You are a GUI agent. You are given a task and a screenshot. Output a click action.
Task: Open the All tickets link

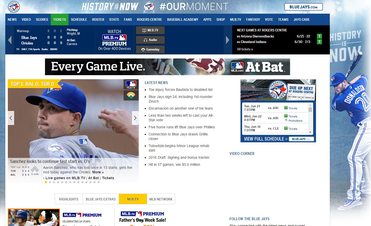point(245,49)
